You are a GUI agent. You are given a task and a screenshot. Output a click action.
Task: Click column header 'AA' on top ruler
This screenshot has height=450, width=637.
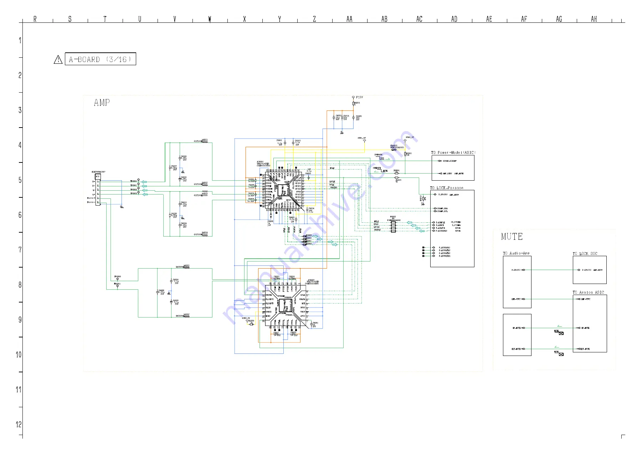(349, 19)
